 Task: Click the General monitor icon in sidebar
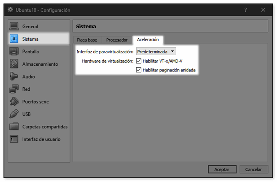pyautogui.click(x=14, y=27)
